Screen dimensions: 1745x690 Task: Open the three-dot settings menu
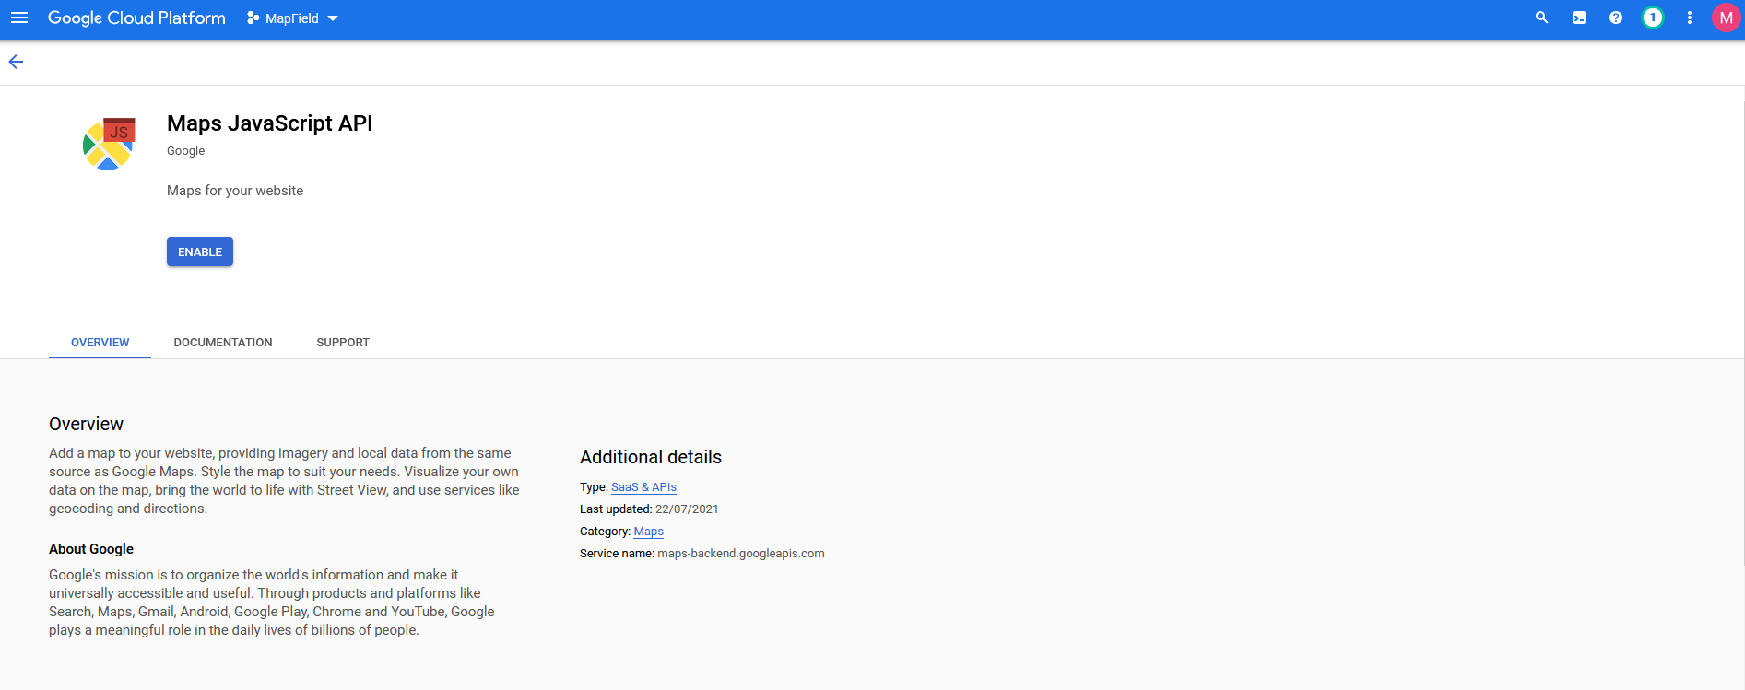tap(1690, 18)
